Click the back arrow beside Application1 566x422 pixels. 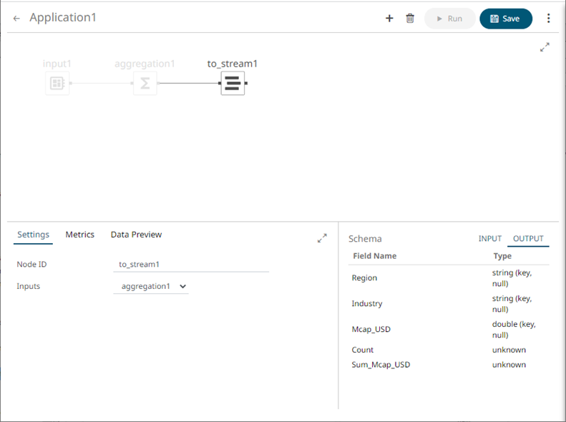pos(16,19)
